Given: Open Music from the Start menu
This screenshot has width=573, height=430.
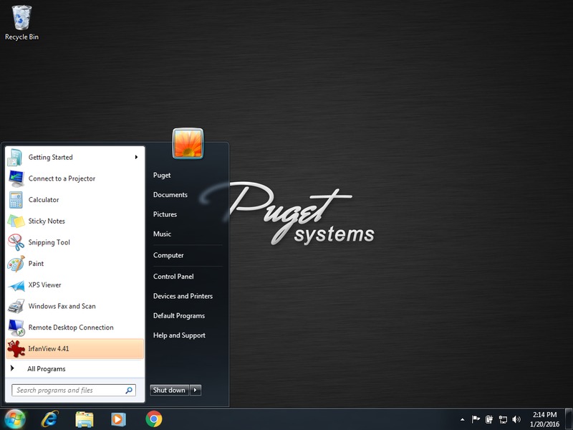Looking at the screenshot, I should (163, 234).
